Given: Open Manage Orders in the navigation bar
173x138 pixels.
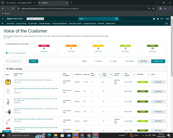Looking at the screenshot, I should click(110, 23).
